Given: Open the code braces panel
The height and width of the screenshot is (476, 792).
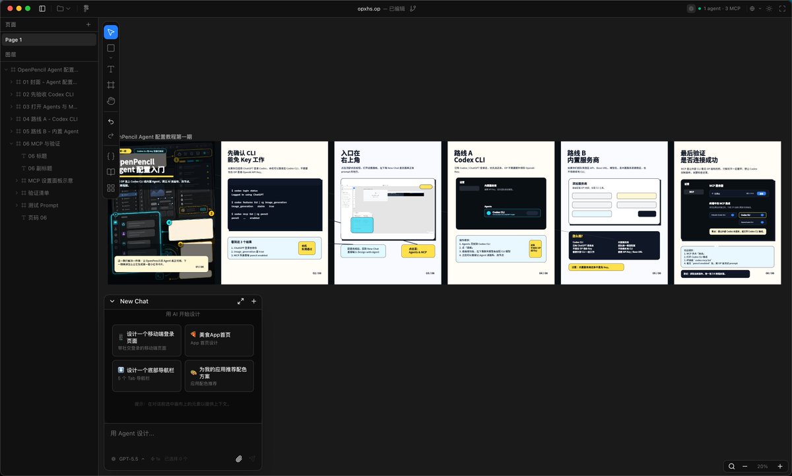Looking at the screenshot, I should (x=111, y=156).
